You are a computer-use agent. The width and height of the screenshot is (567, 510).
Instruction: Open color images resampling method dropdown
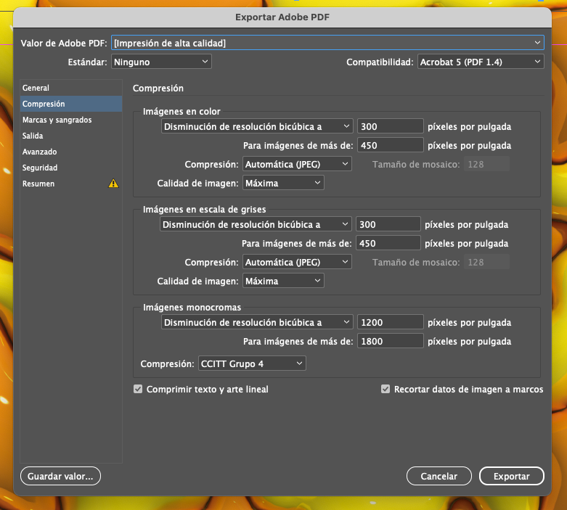(257, 126)
